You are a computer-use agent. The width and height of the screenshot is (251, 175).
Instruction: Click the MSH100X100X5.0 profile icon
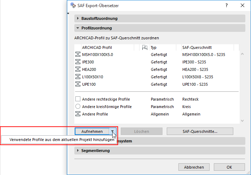[78, 55]
